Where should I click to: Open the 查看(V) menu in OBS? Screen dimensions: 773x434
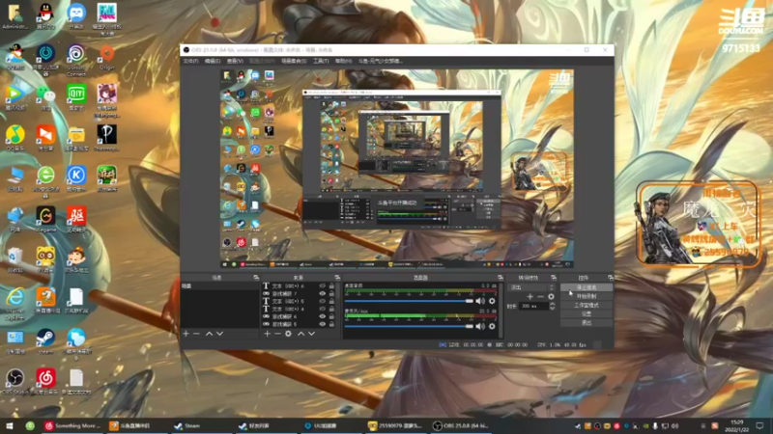point(235,61)
